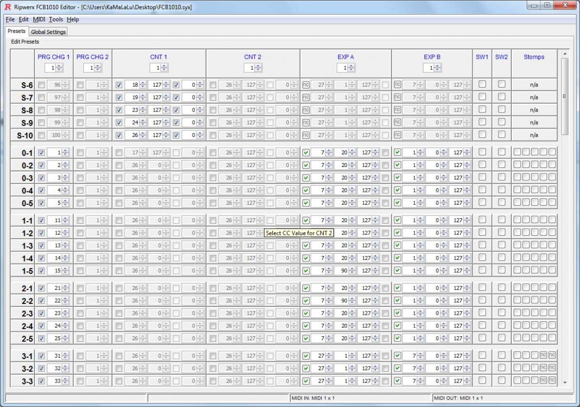The image size is (580, 407).
Task: Click the third Stomps box in row 1-3
Action: [x=535, y=245]
